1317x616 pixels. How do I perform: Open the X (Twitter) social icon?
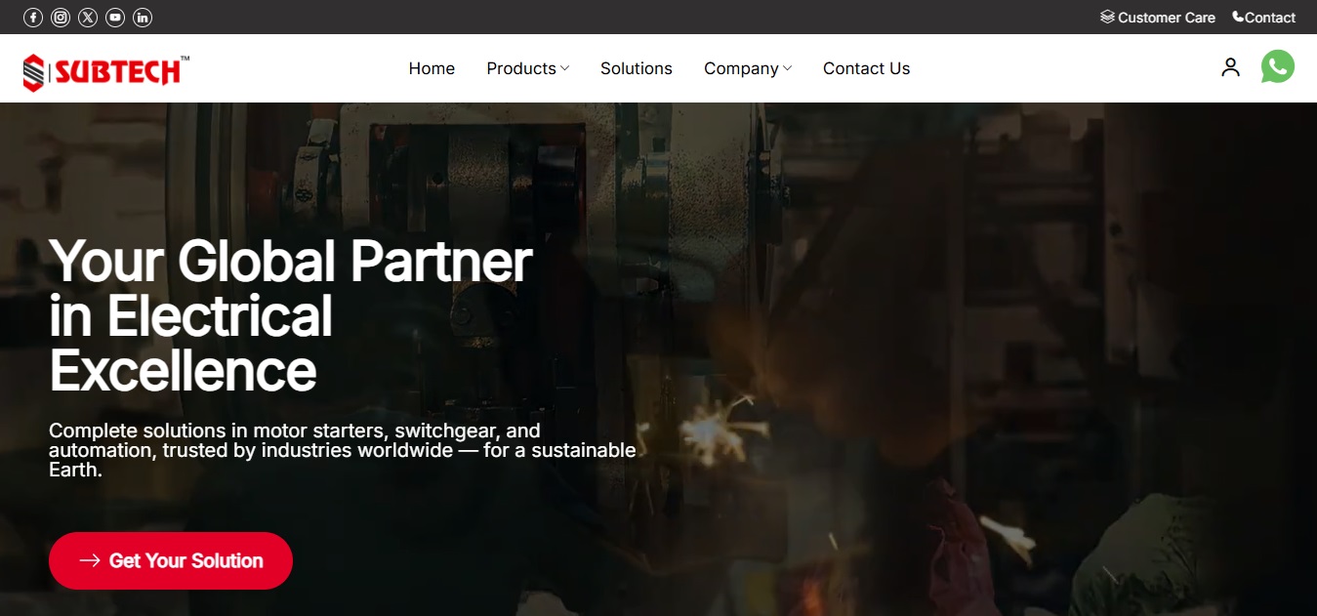click(x=88, y=18)
